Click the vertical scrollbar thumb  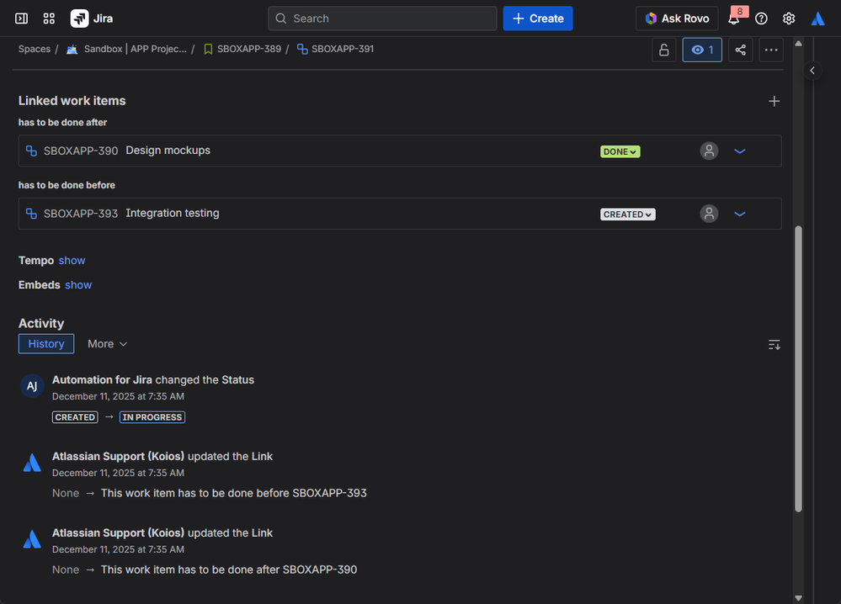(x=798, y=368)
